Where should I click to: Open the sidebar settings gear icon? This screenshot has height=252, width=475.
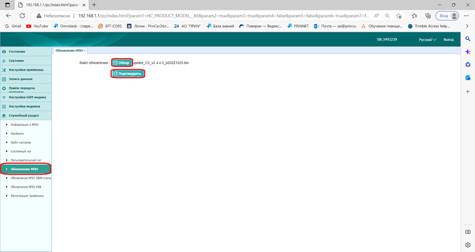click(468, 245)
